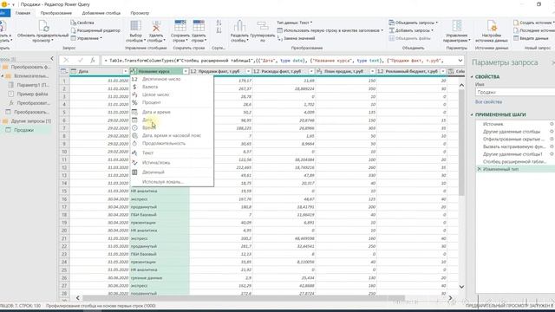
Task: Open the Расширенный редактор
Action: coord(95,30)
